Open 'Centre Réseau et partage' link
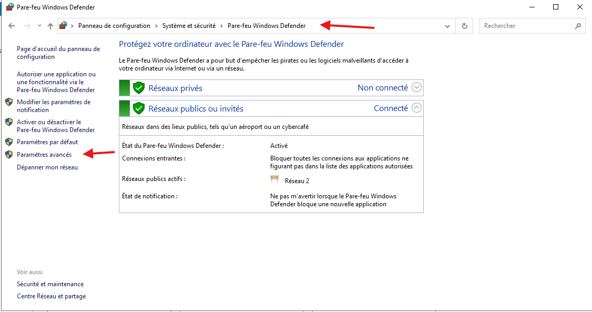This screenshot has height=312, width=592. point(52,296)
